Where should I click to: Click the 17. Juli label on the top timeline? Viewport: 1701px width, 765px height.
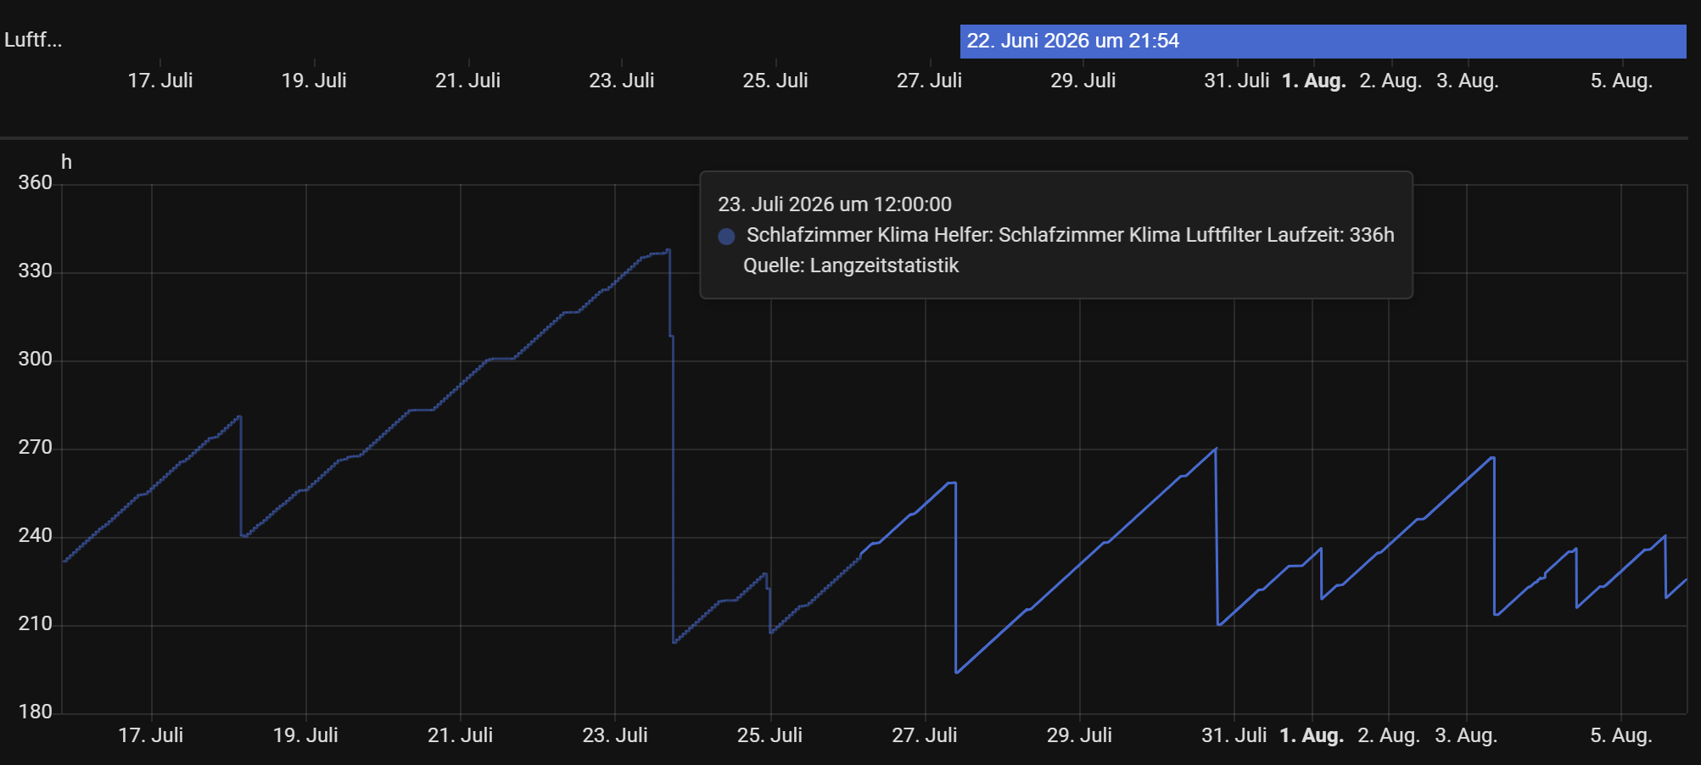160,81
